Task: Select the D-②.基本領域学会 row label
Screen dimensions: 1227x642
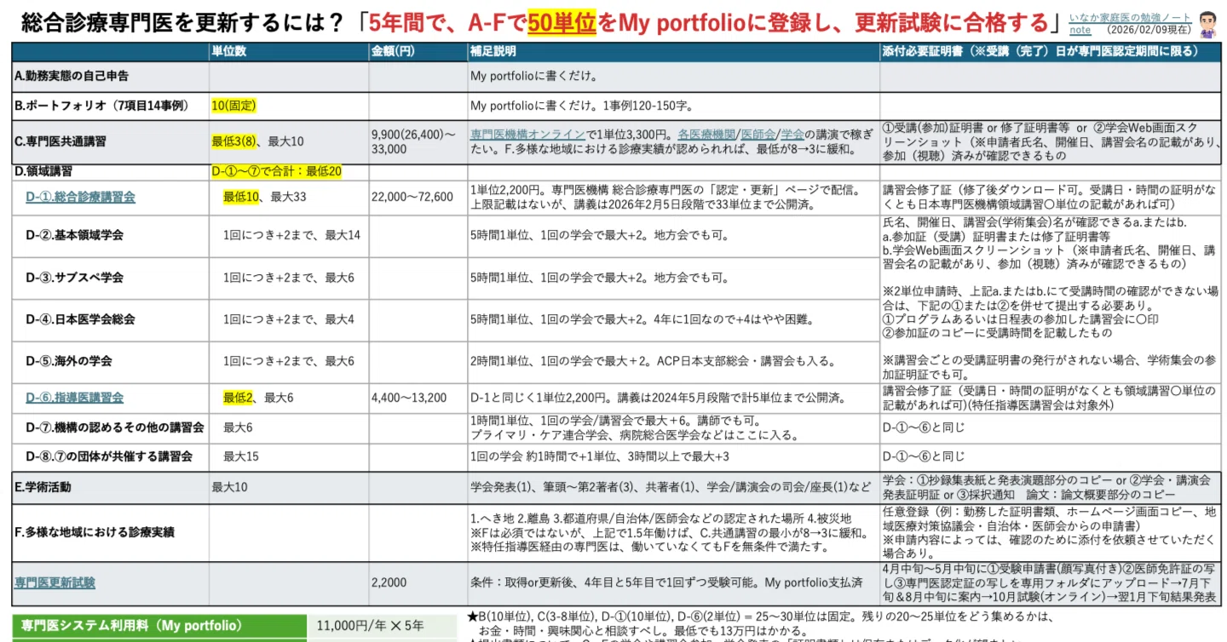Action: point(74,236)
